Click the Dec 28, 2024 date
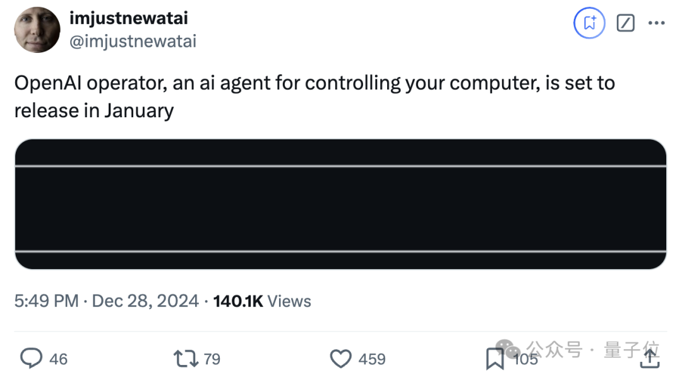 145,301
